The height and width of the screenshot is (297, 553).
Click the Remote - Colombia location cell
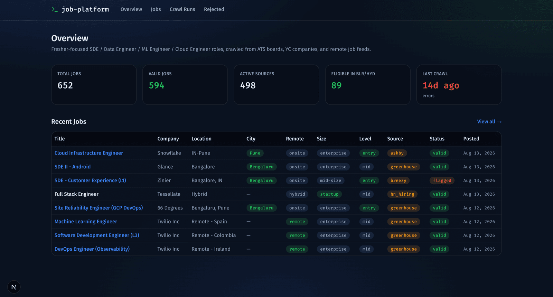pos(214,235)
